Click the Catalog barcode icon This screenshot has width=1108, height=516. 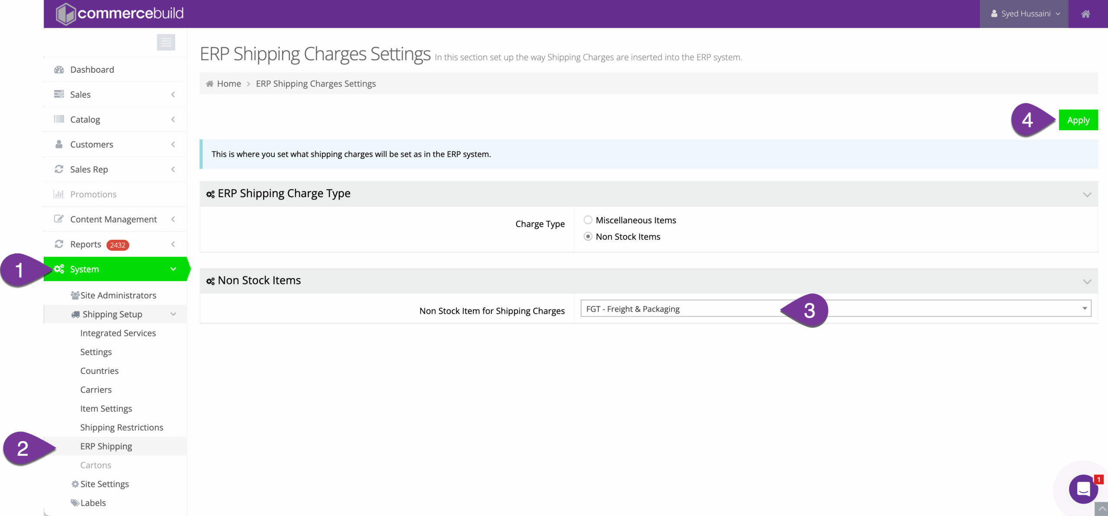click(x=59, y=119)
